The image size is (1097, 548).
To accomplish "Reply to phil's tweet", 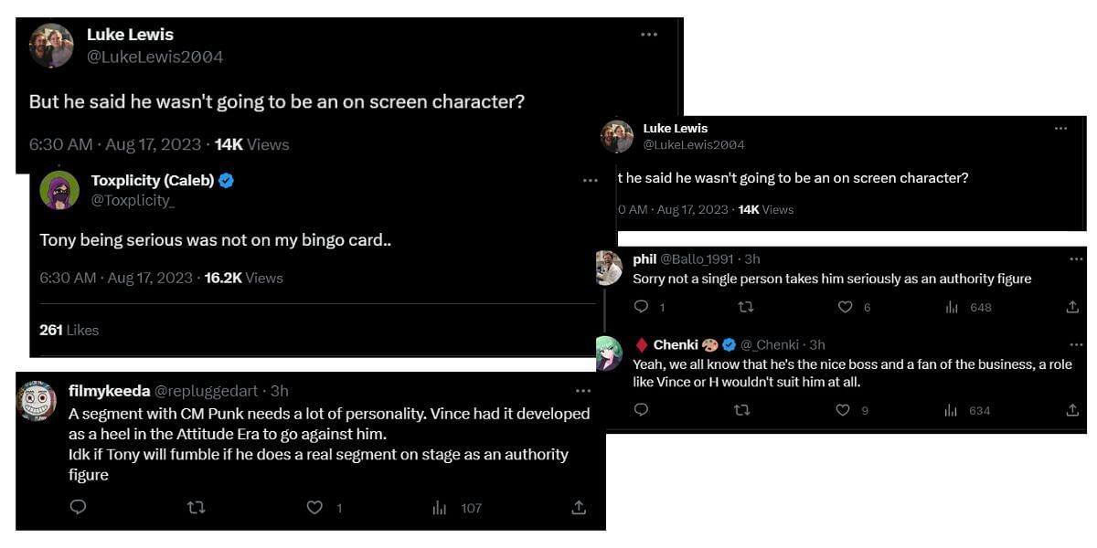I will pos(641,307).
